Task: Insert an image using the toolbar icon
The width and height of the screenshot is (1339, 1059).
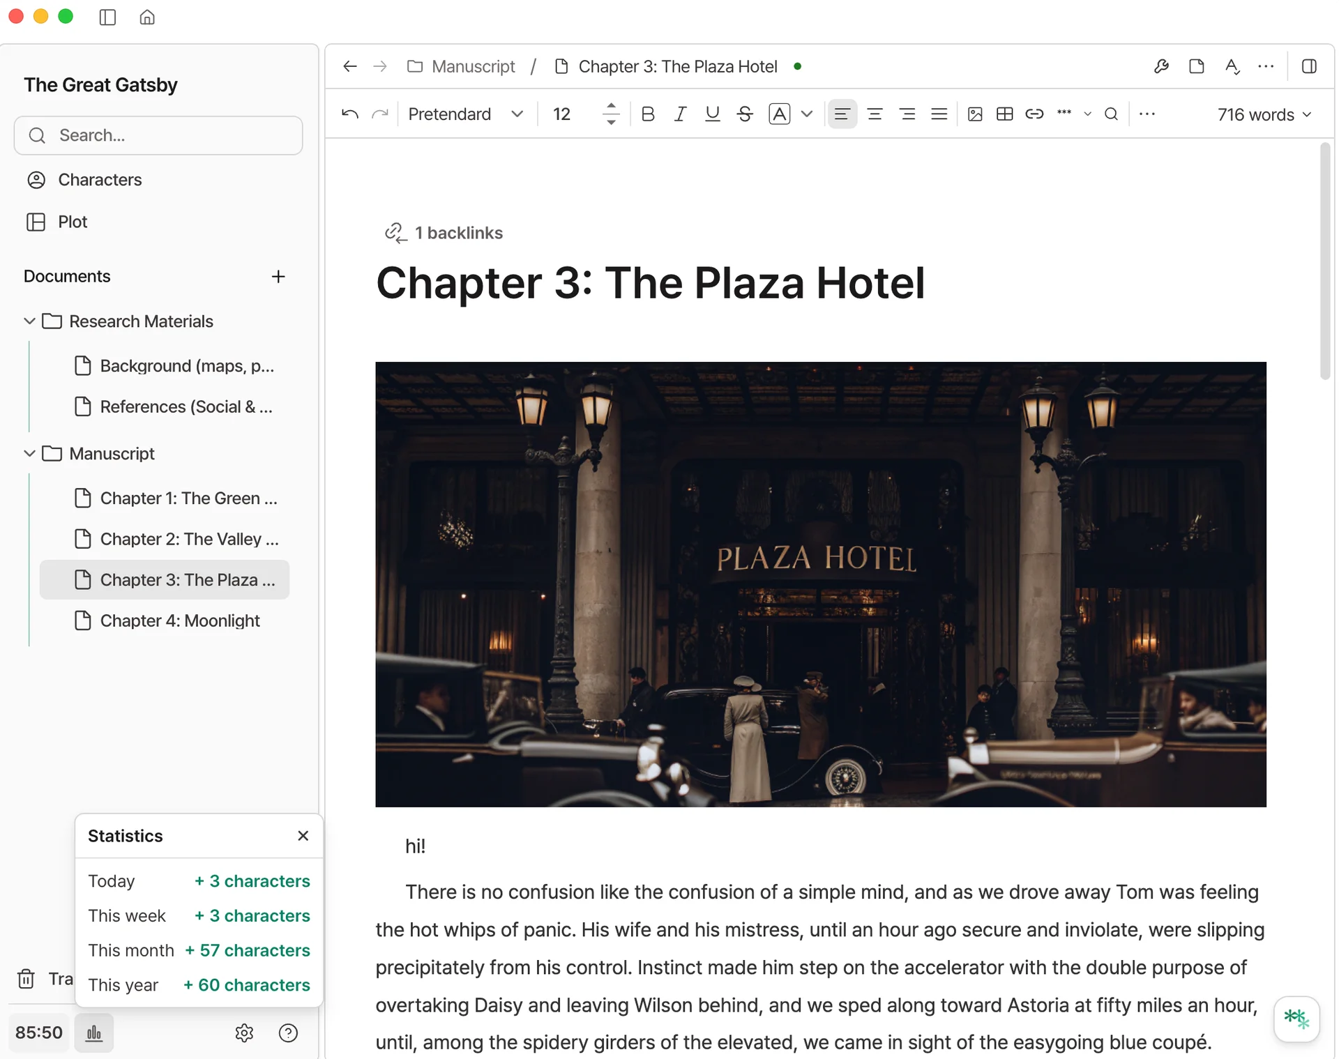Action: (x=976, y=114)
